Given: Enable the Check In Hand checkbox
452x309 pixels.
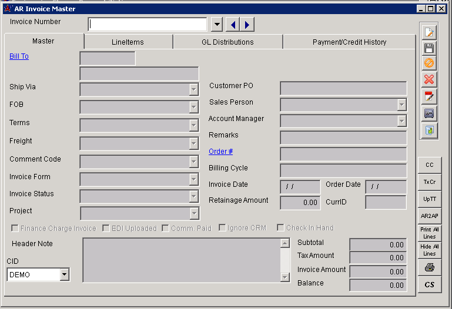Looking at the screenshot, I should click(x=280, y=228).
